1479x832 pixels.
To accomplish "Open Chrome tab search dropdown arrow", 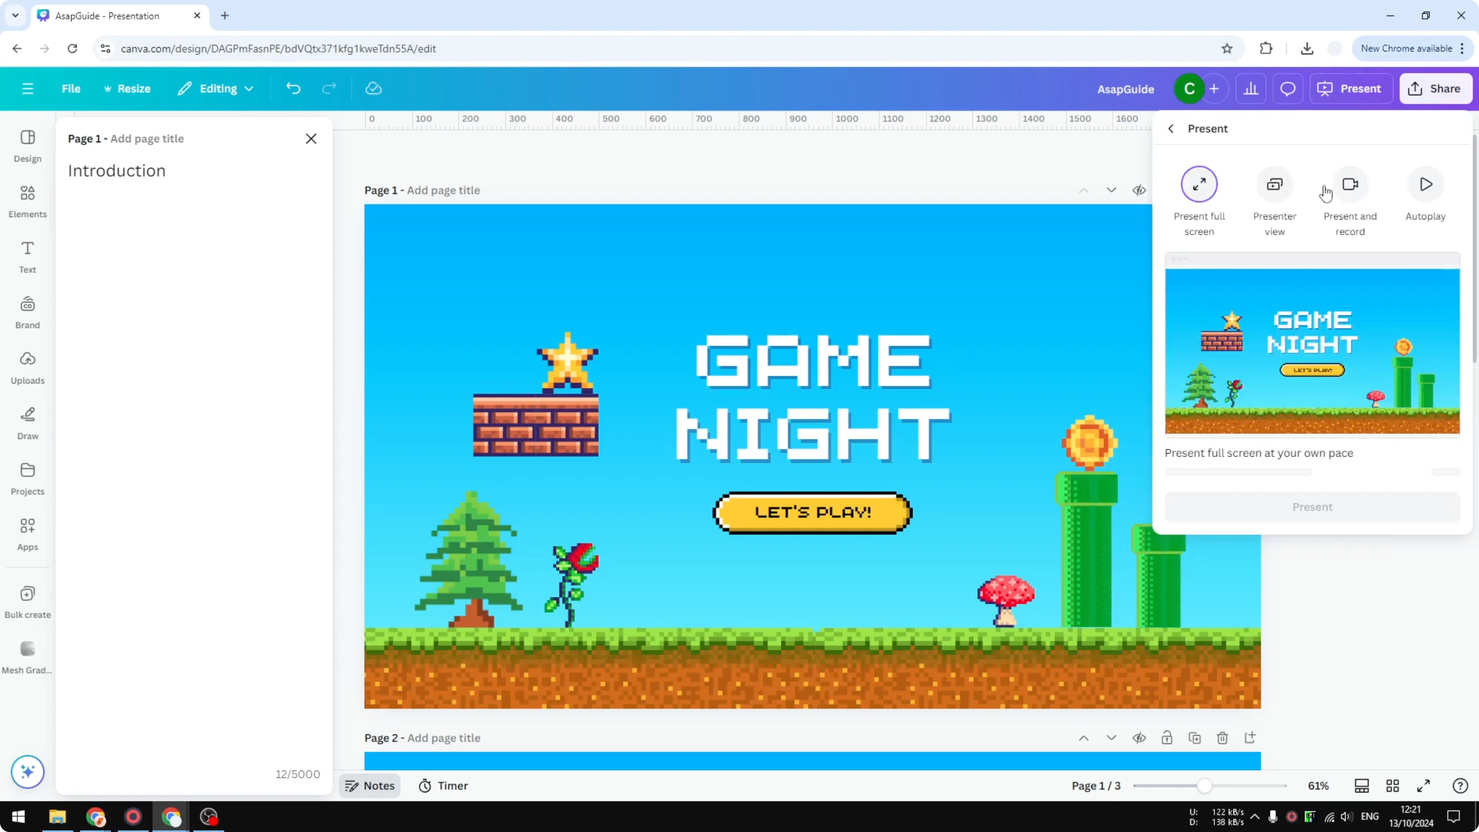I will [x=16, y=16].
